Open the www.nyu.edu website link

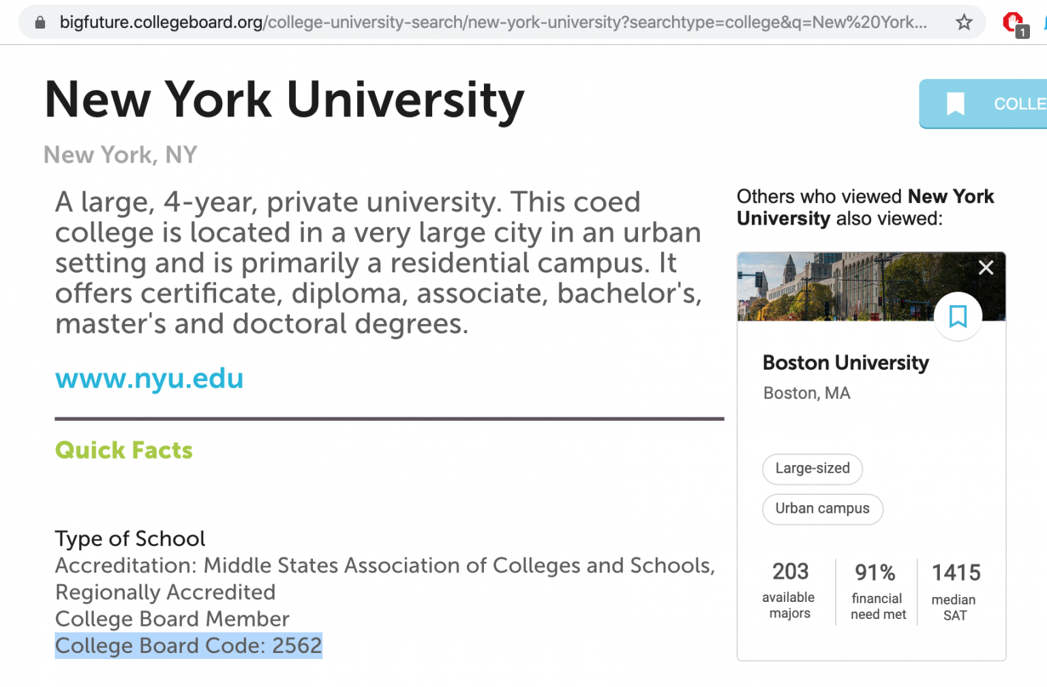(149, 379)
